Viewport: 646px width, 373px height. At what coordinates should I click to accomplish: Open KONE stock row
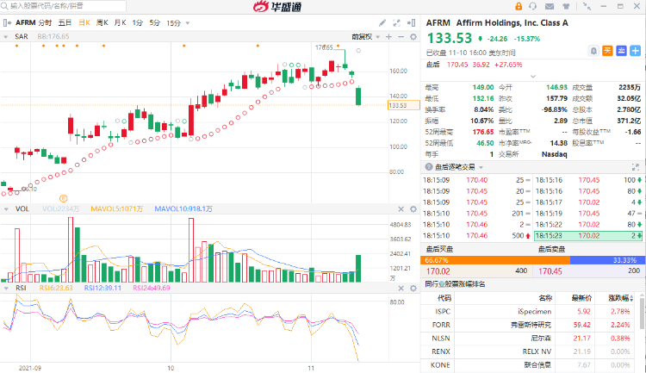(x=530, y=365)
